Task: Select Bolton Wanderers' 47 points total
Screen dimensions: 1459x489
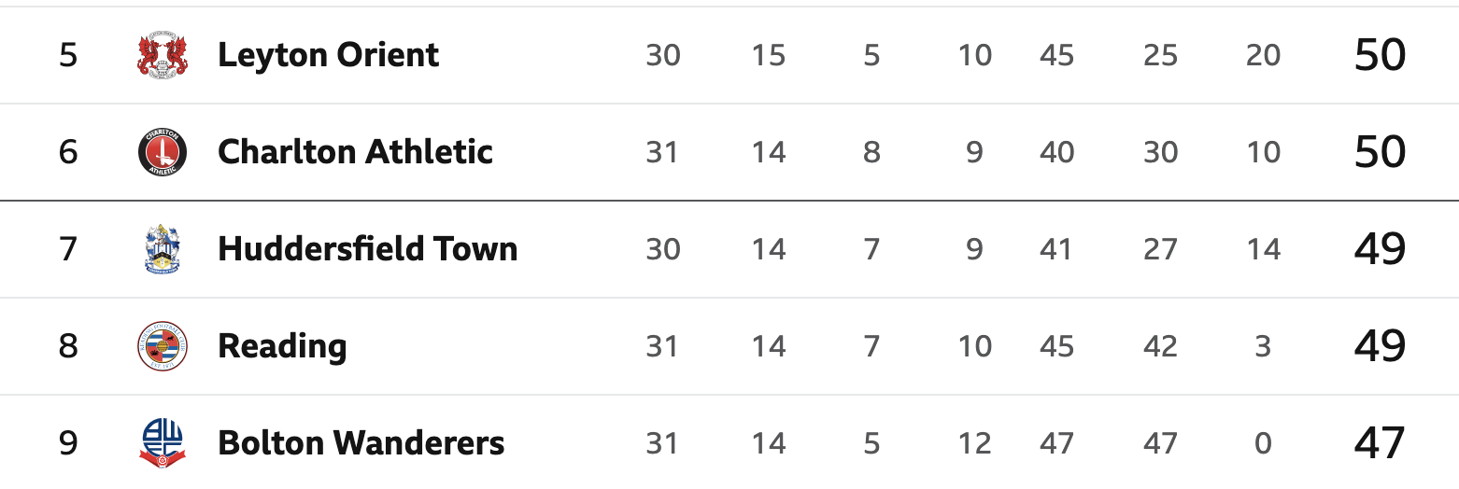Action: (1380, 443)
